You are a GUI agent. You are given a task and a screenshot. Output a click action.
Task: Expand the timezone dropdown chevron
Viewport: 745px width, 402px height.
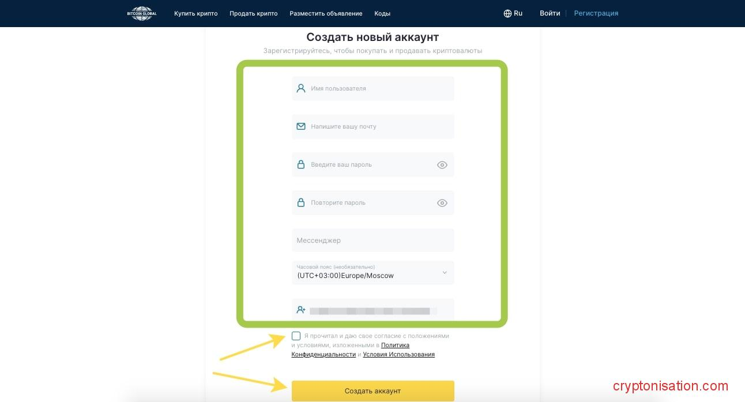(x=445, y=272)
